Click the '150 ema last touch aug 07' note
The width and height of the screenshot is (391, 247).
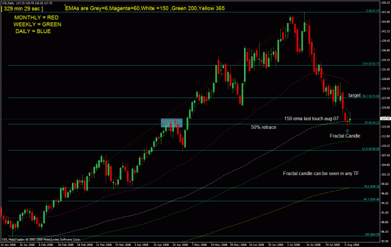click(312, 119)
